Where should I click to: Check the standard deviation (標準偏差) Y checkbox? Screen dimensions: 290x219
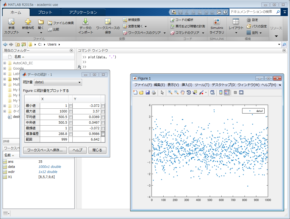click(x=103, y=134)
